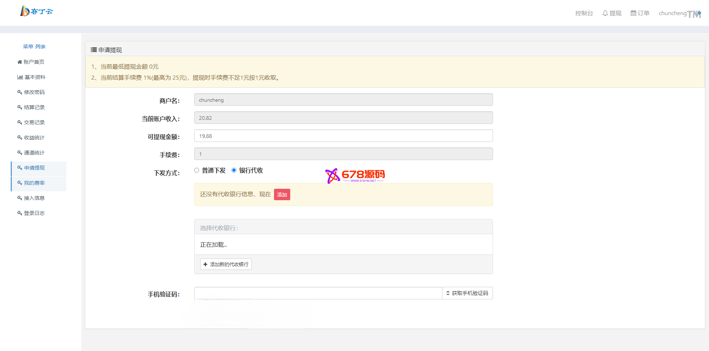
Task: Click the key icon beside 结算记录
Action: coord(20,107)
